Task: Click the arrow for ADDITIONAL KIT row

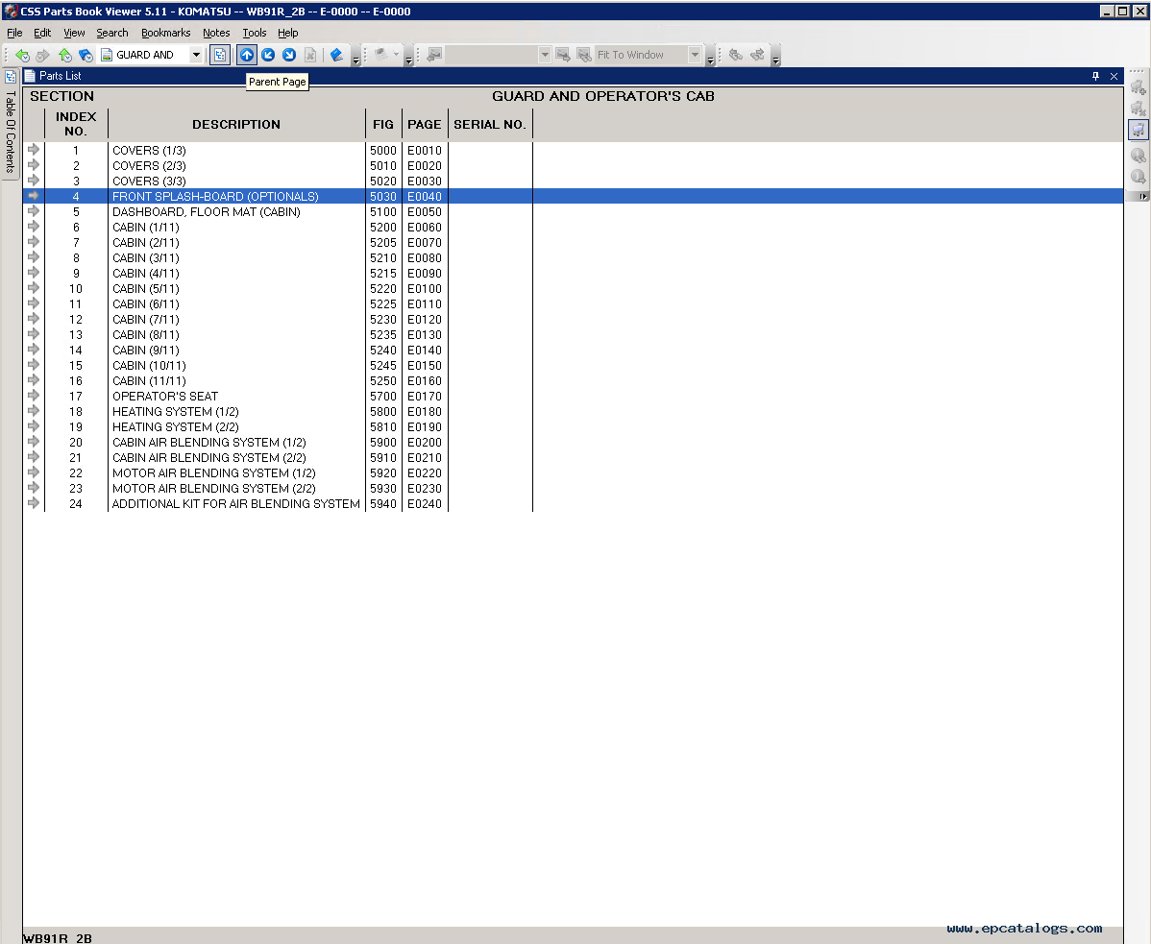Action: (34, 503)
